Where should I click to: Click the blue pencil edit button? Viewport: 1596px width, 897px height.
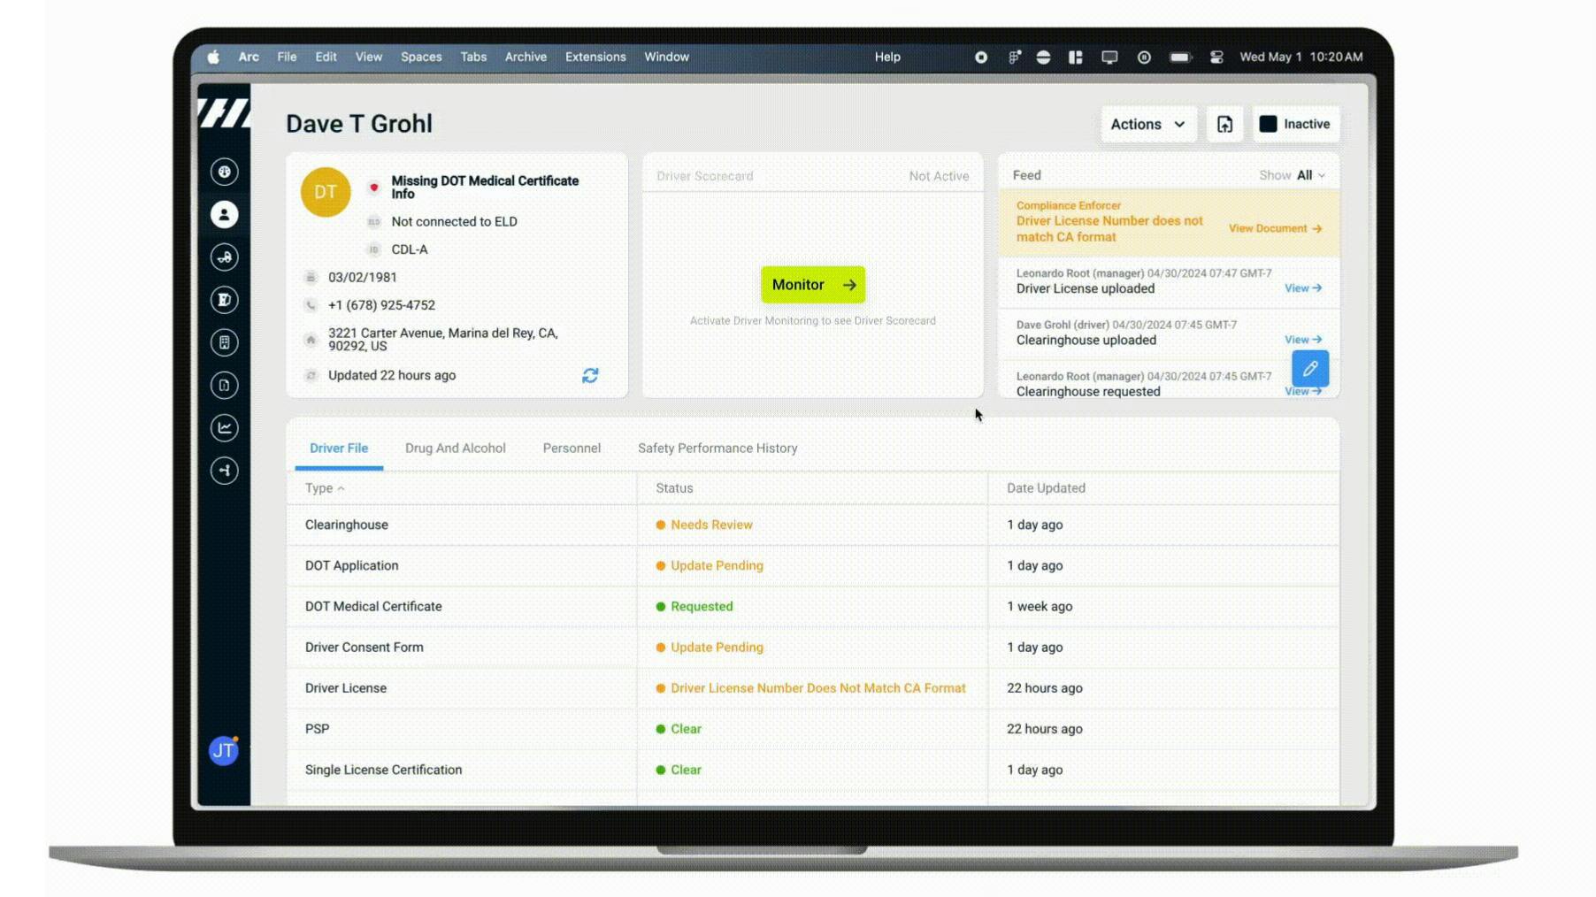pos(1309,369)
